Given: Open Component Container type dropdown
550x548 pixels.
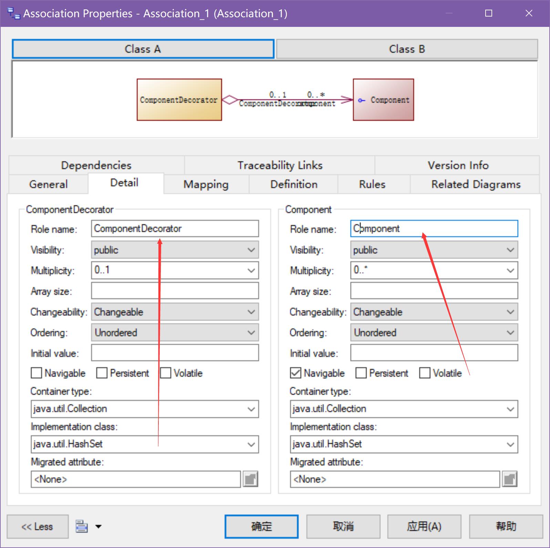Looking at the screenshot, I should pos(510,409).
